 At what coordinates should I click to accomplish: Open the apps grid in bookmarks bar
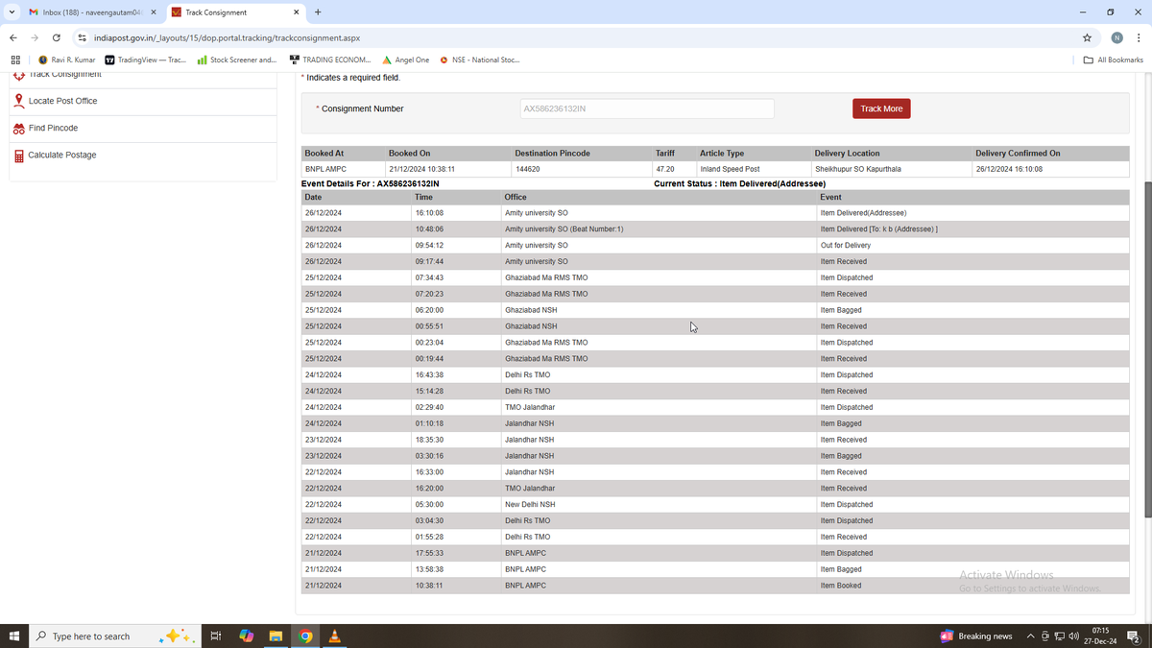15,60
